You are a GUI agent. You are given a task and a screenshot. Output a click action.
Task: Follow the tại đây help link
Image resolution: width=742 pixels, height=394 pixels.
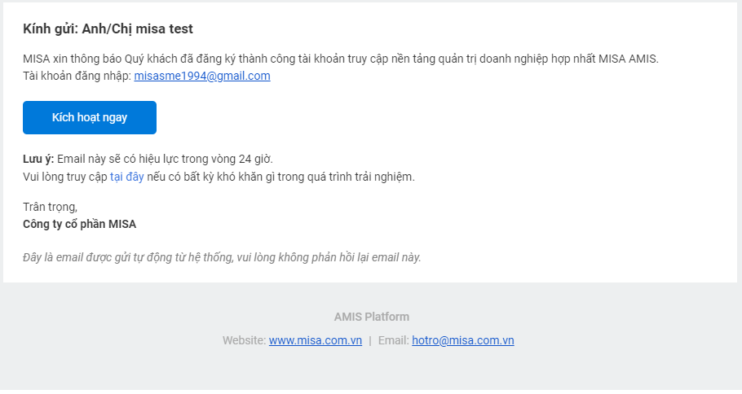point(127,177)
